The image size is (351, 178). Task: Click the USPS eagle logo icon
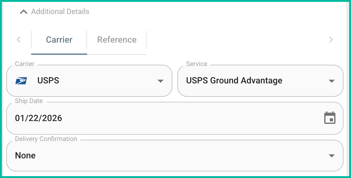(x=21, y=81)
